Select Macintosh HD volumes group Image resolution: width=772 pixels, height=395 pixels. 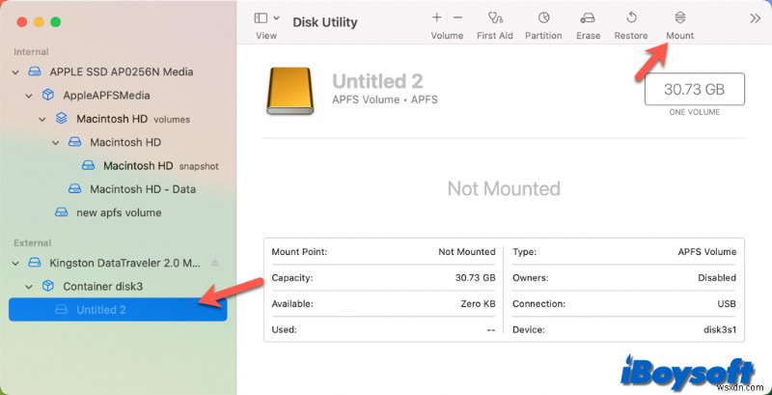133,119
